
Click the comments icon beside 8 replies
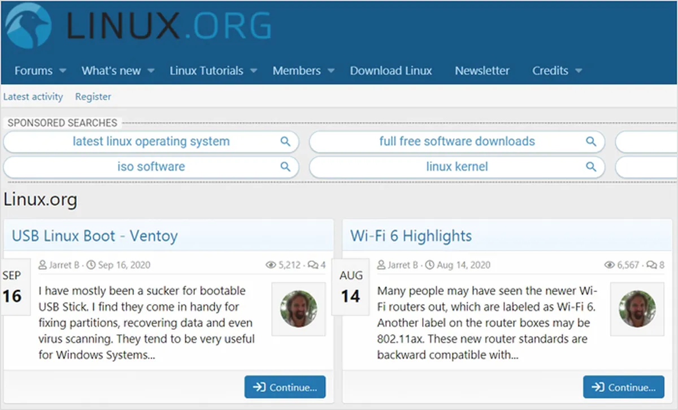651,265
